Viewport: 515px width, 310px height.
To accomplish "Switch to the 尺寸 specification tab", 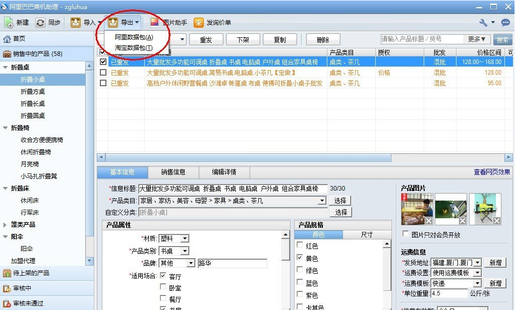I will (x=367, y=234).
